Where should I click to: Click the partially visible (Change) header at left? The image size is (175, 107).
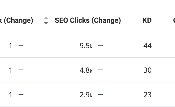pyautogui.click(x=17, y=20)
